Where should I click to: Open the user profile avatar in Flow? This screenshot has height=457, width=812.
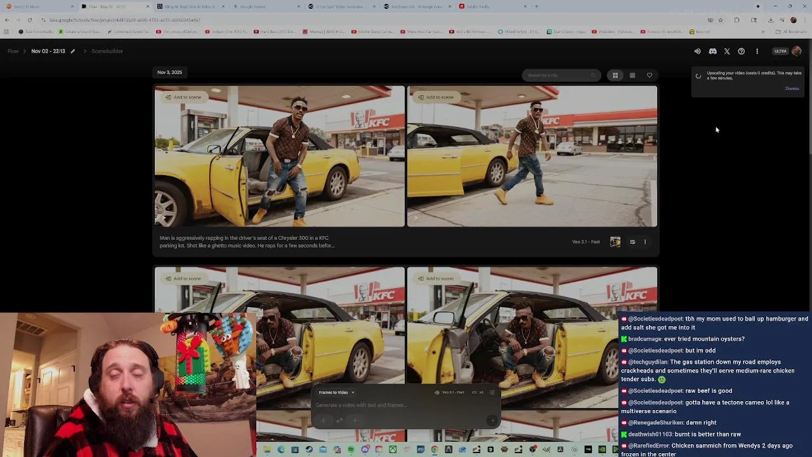pyautogui.click(x=797, y=51)
